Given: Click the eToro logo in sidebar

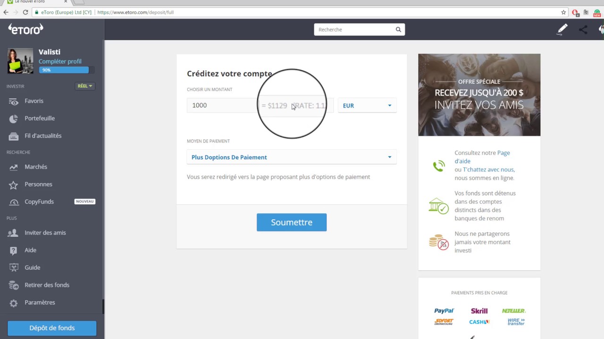Looking at the screenshot, I should tap(25, 29).
